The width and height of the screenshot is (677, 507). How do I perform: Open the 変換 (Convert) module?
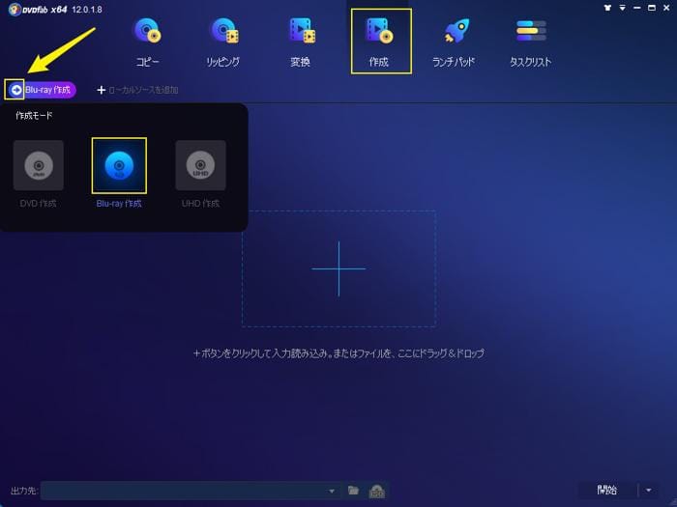[301, 42]
